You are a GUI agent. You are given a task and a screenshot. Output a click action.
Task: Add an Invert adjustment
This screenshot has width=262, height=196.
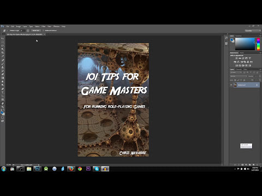pyautogui.click(x=237, y=65)
